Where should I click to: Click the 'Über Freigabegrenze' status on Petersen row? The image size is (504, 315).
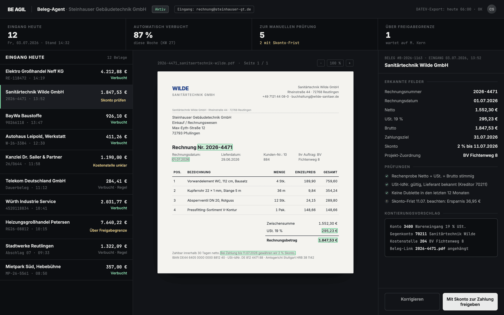pos(108,230)
